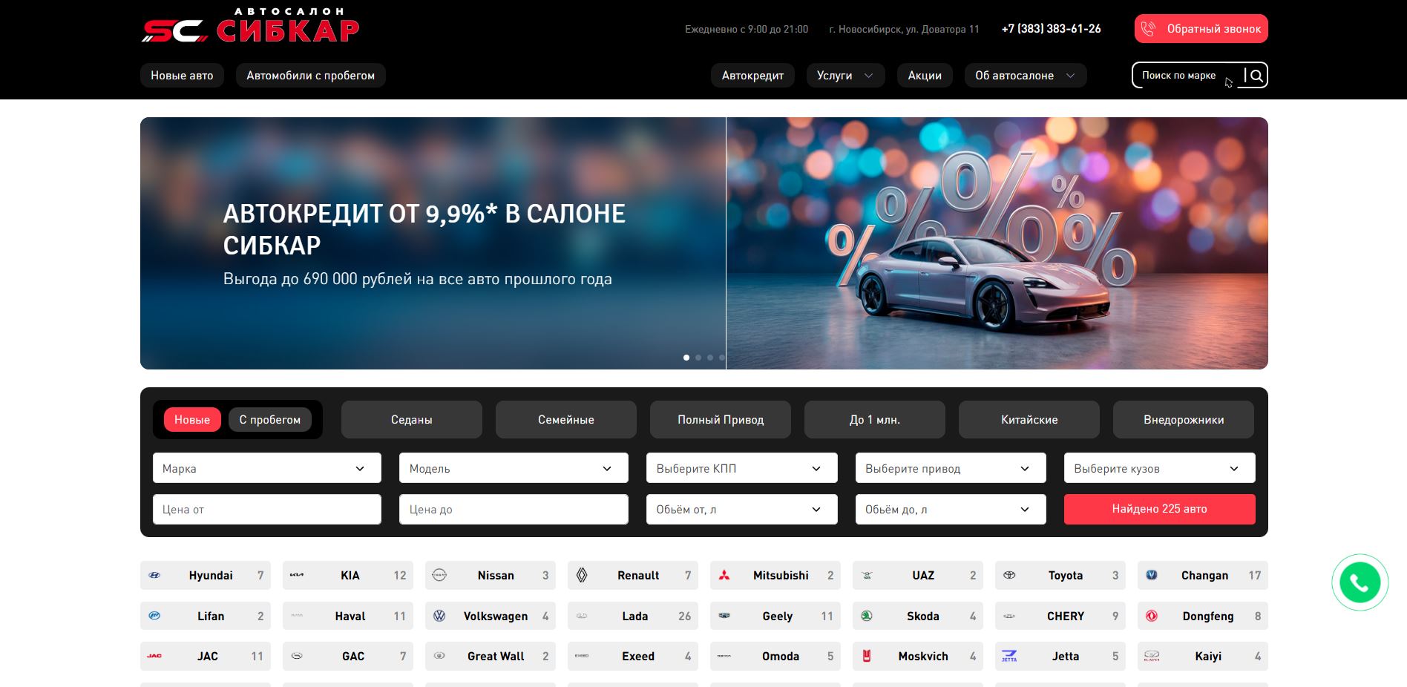Open the Марка dropdown

coord(267,468)
